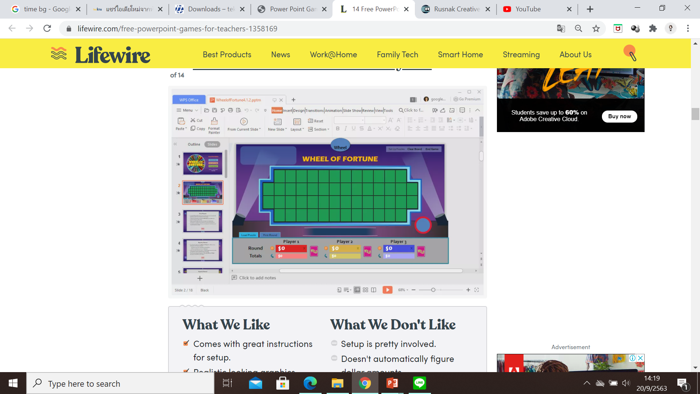Viewport: 700px width, 394px height.
Task: Open the Extensions puzzle piece menu
Action: tap(653, 28)
